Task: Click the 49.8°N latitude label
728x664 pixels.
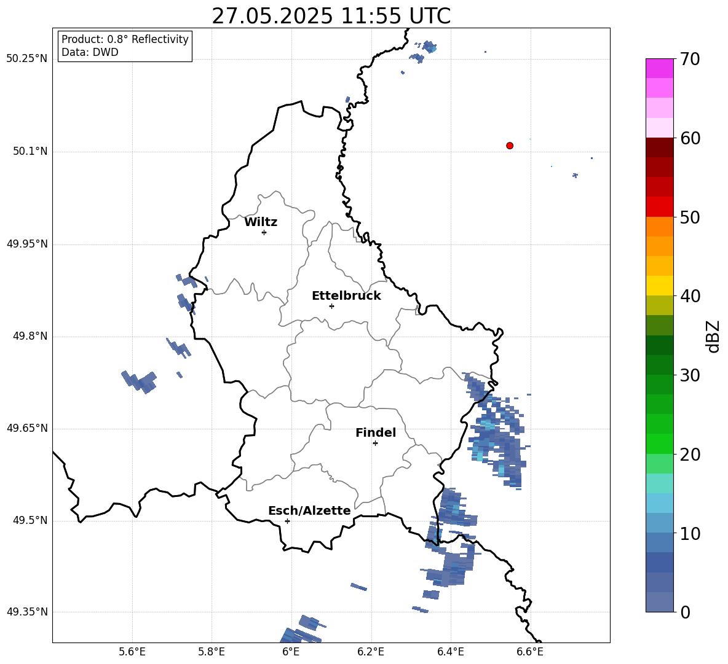Action: (x=30, y=336)
